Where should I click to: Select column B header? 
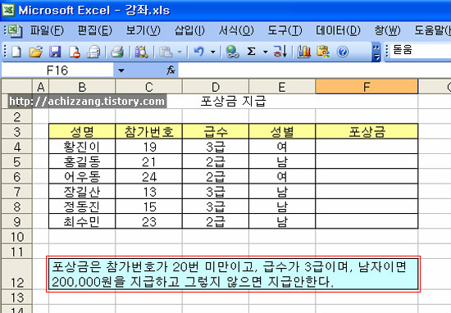(82, 87)
